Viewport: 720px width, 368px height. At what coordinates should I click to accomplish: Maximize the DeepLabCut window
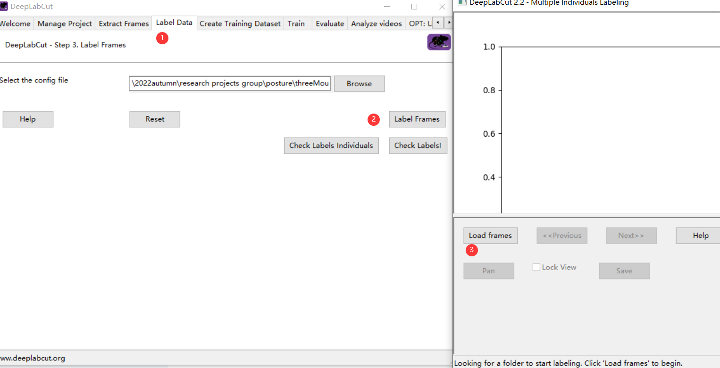[x=414, y=7]
